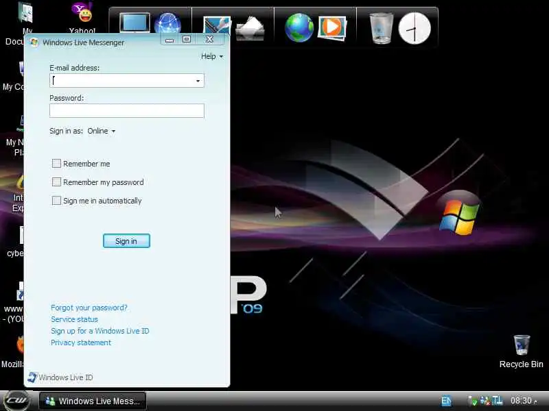Launch the Earth globe browser dock icon
This screenshot has height=411, width=549.
click(299, 27)
